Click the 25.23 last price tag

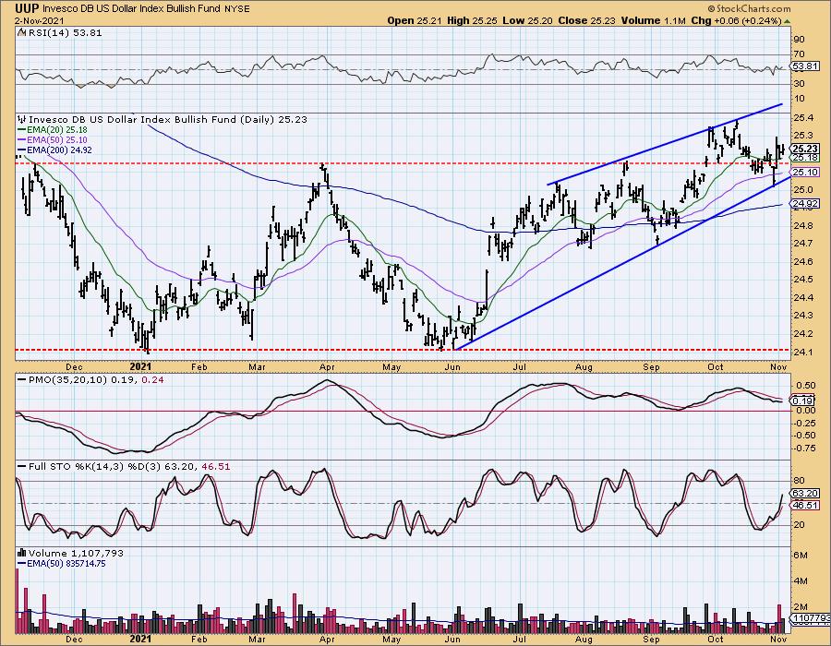pos(805,150)
